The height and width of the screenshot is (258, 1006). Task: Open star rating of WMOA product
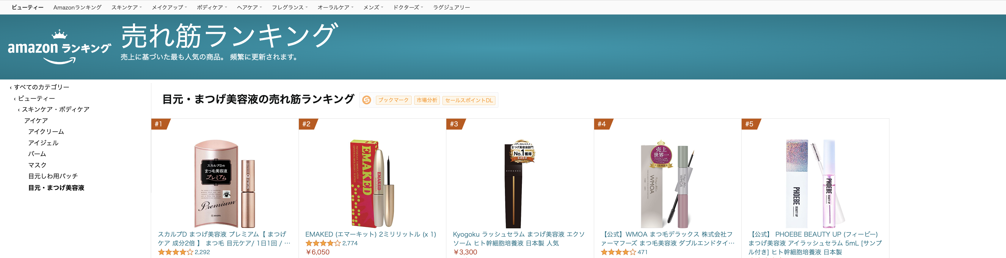pos(618,252)
